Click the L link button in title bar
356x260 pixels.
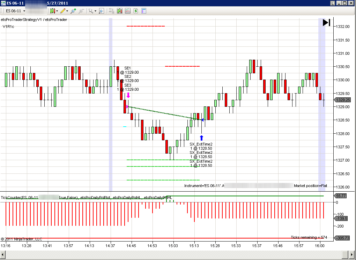click(333, 3)
